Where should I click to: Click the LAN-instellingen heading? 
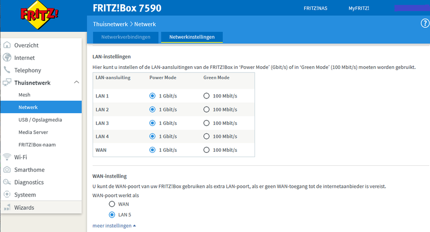point(111,57)
